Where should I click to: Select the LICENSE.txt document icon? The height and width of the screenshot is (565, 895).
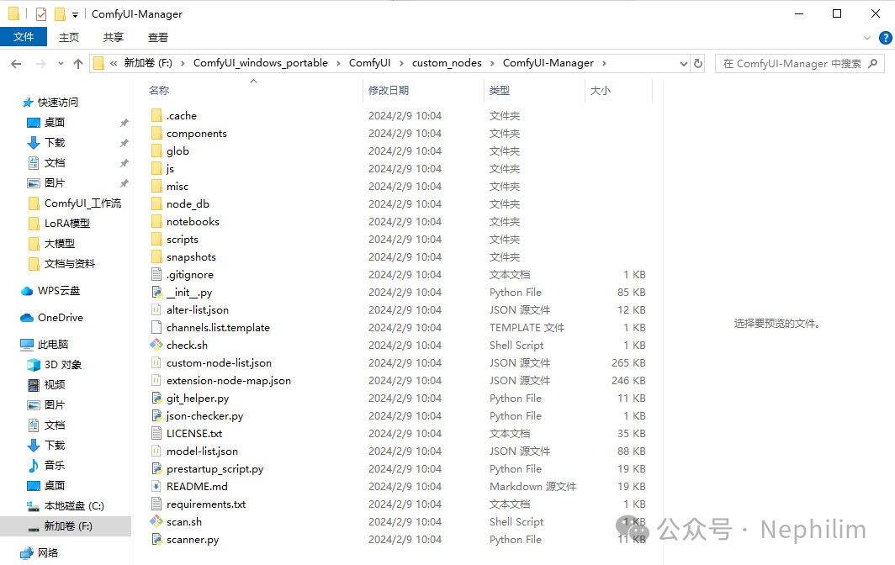(156, 434)
